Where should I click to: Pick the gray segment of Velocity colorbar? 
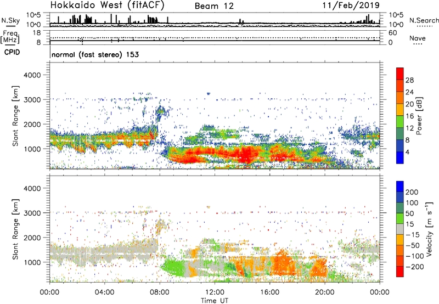pos(400,229)
